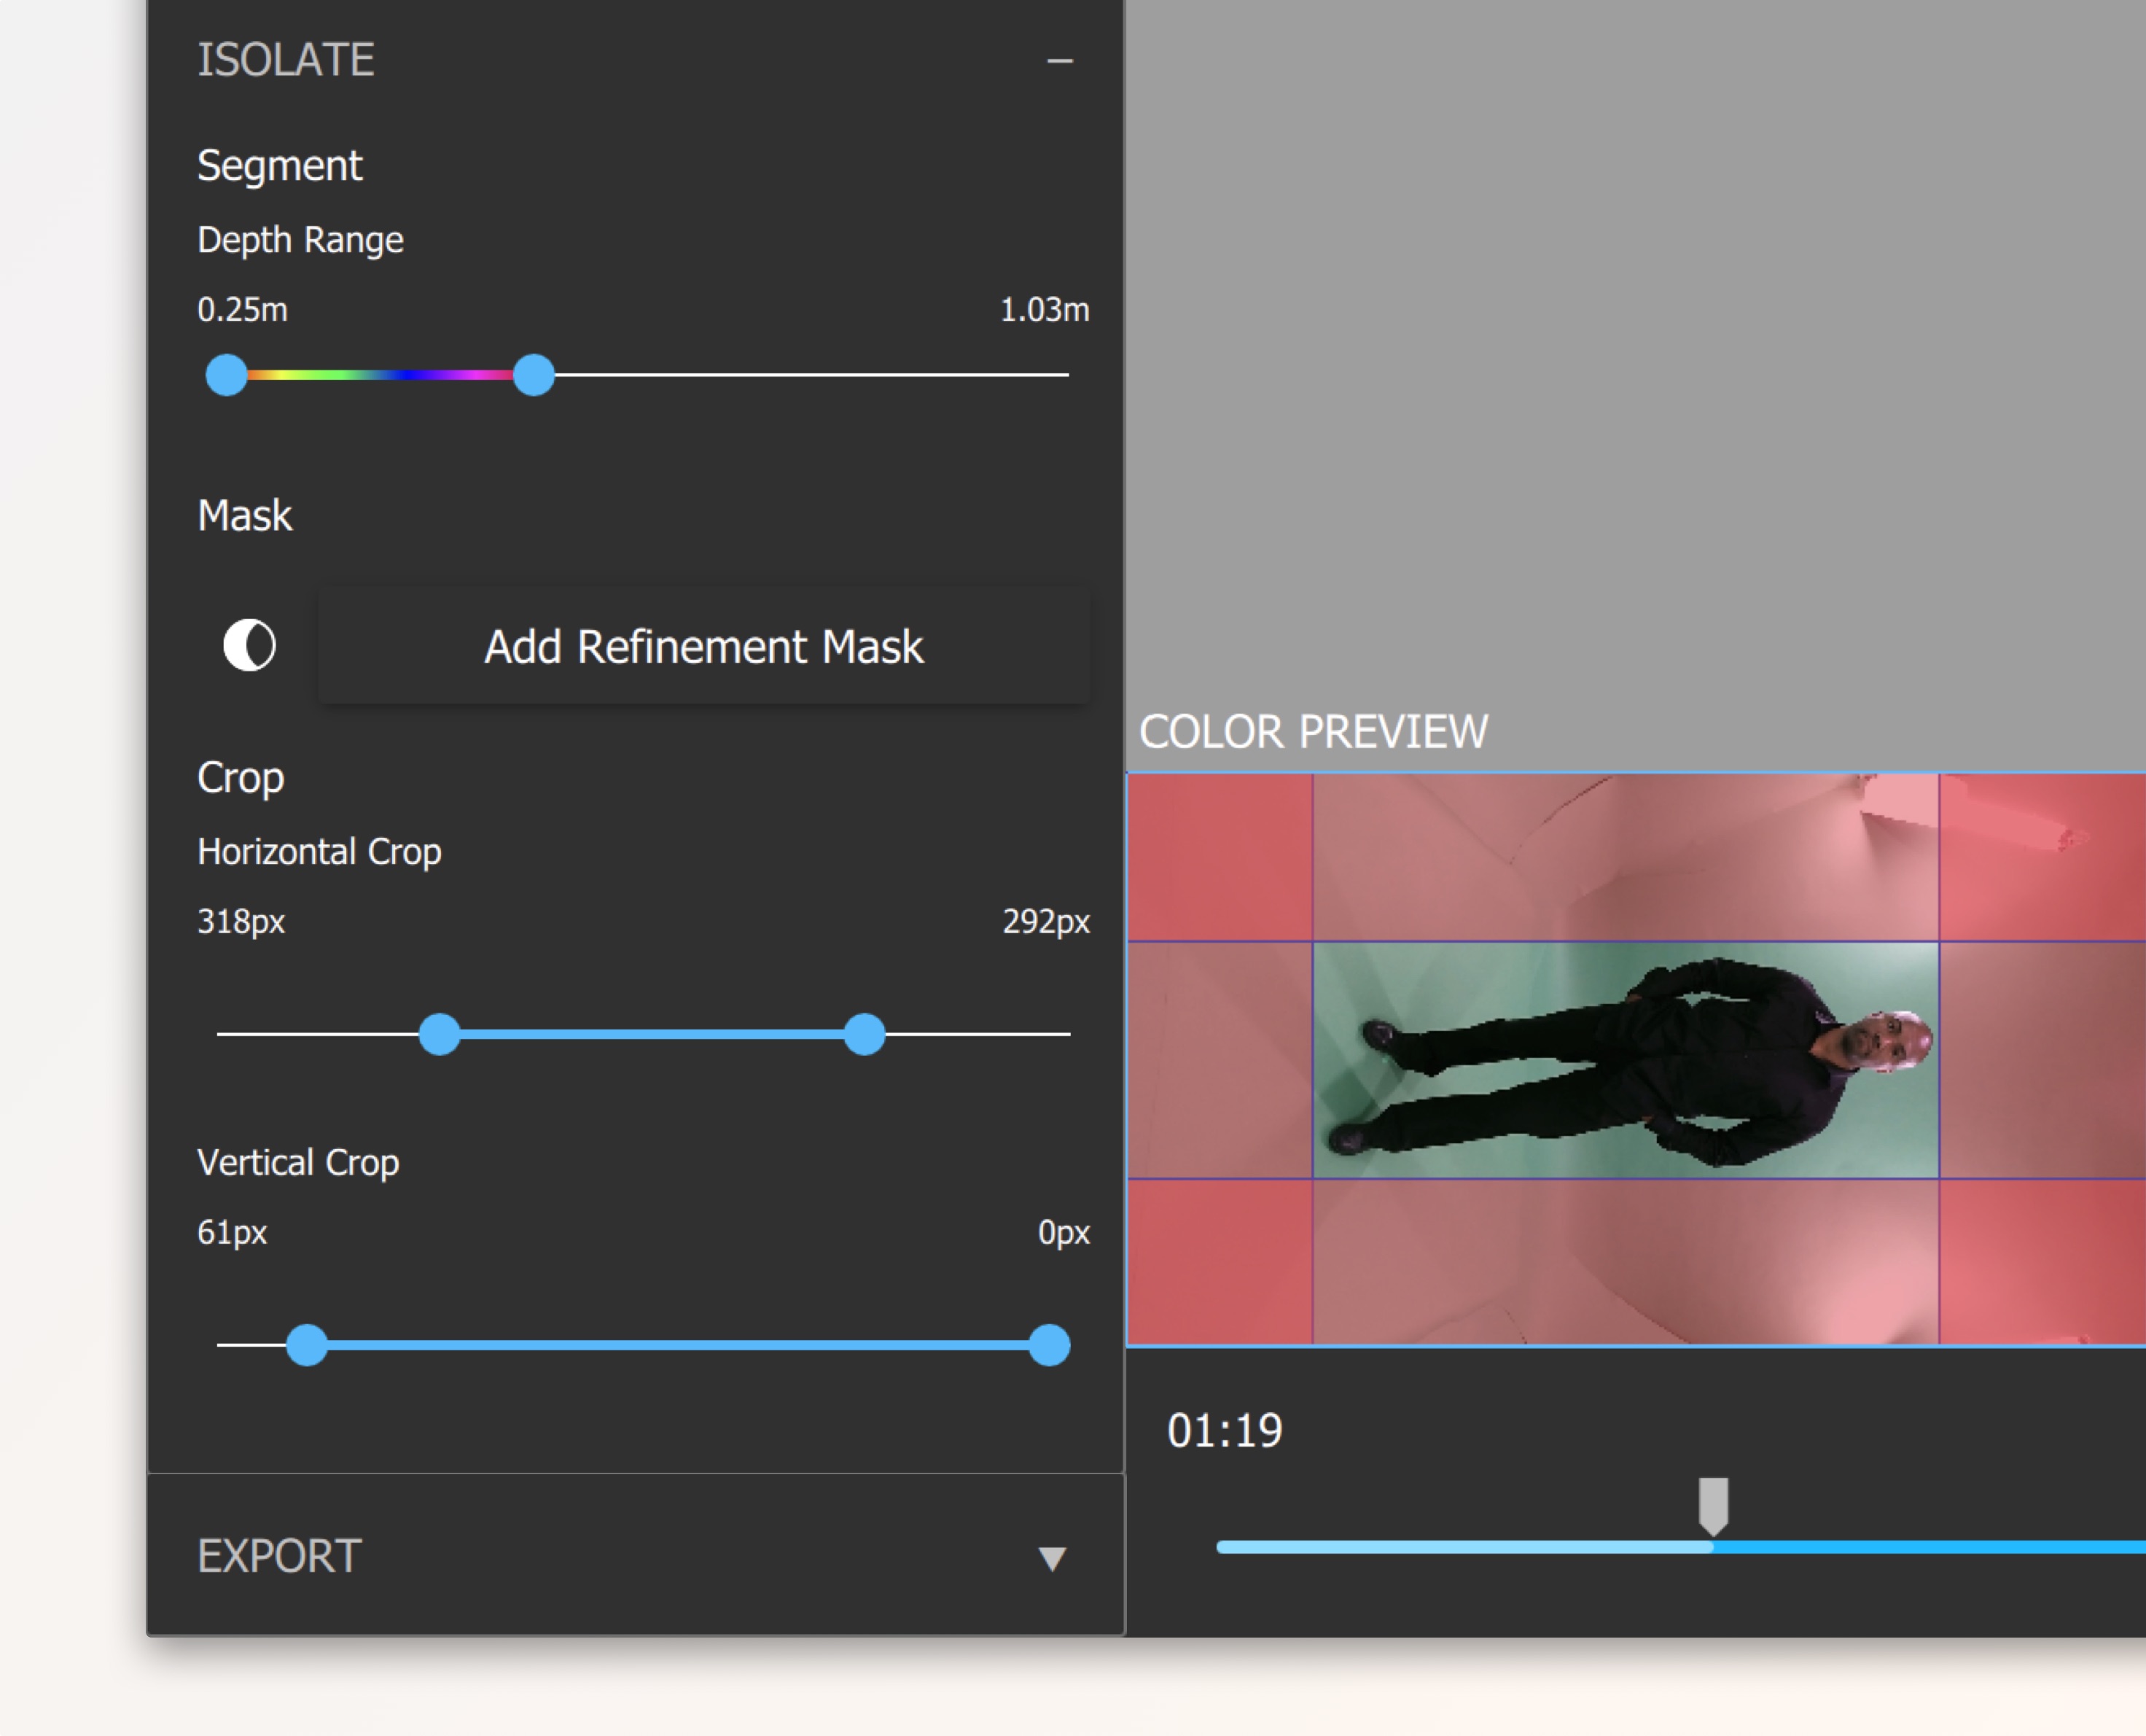
Task: Click Horizontal Crop right handle
Action: pyautogui.click(x=865, y=1034)
